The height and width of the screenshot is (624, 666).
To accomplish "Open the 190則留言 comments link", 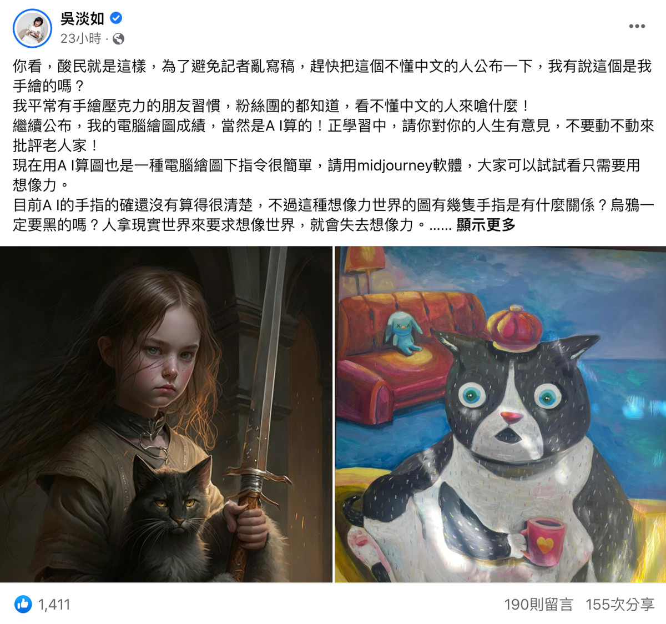I will (538, 605).
